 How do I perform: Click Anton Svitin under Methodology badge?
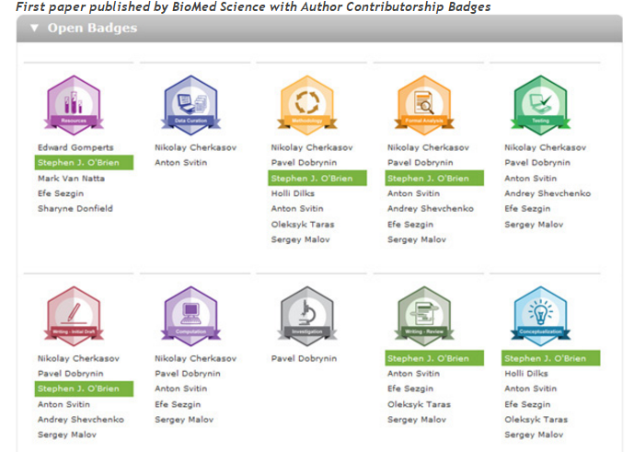pos(297,208)
